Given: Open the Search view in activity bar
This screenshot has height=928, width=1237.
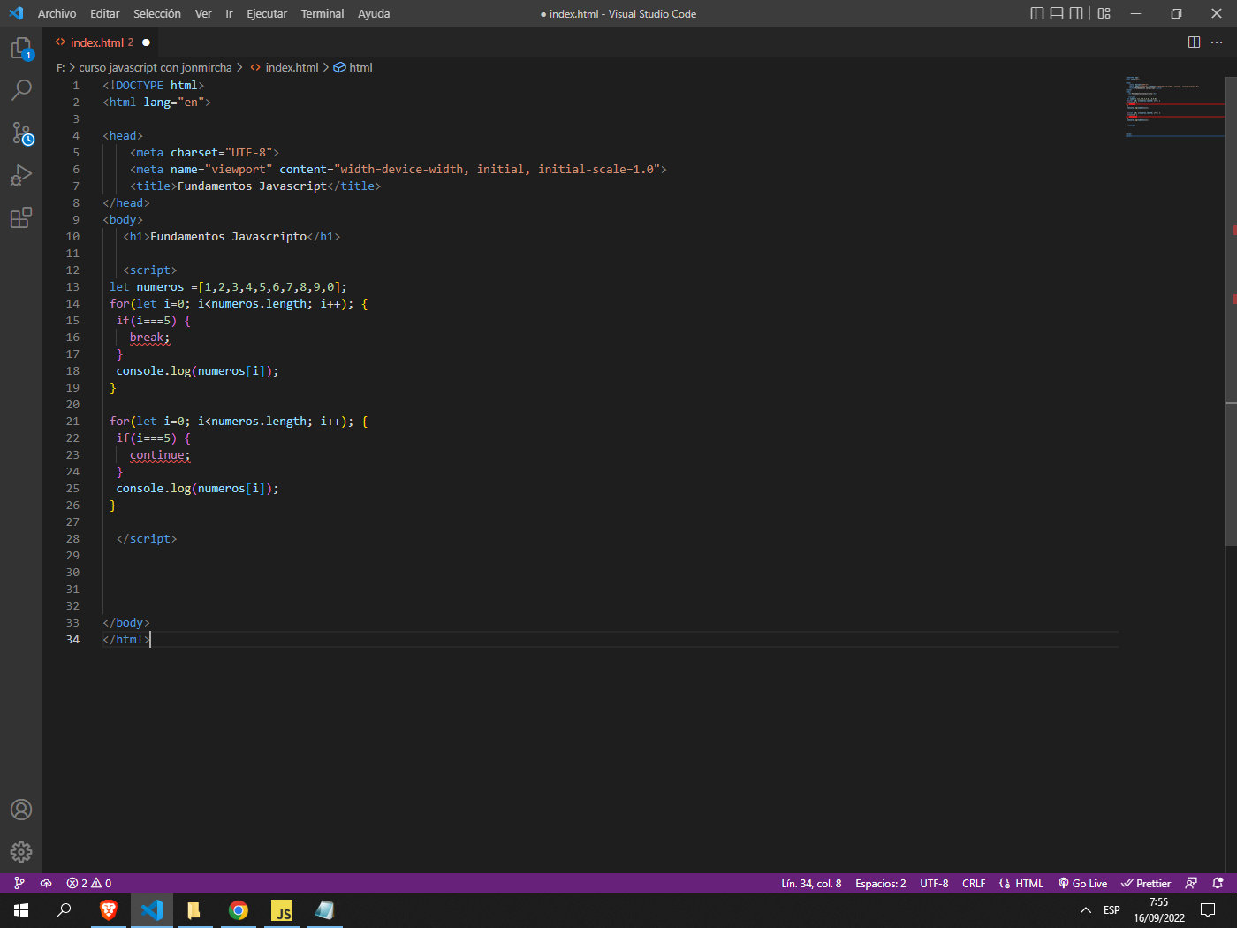Looking at the screenshot, I should (x=21, y=90).
